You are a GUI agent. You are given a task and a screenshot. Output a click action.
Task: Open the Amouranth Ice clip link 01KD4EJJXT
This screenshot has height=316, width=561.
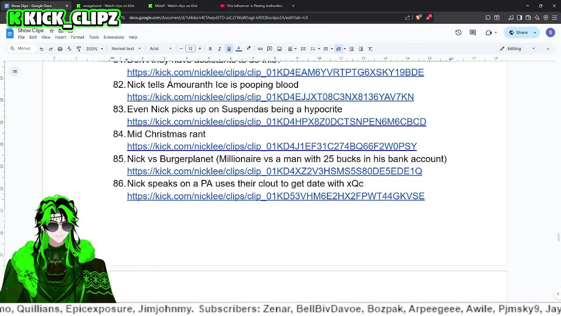coord(270,97)
